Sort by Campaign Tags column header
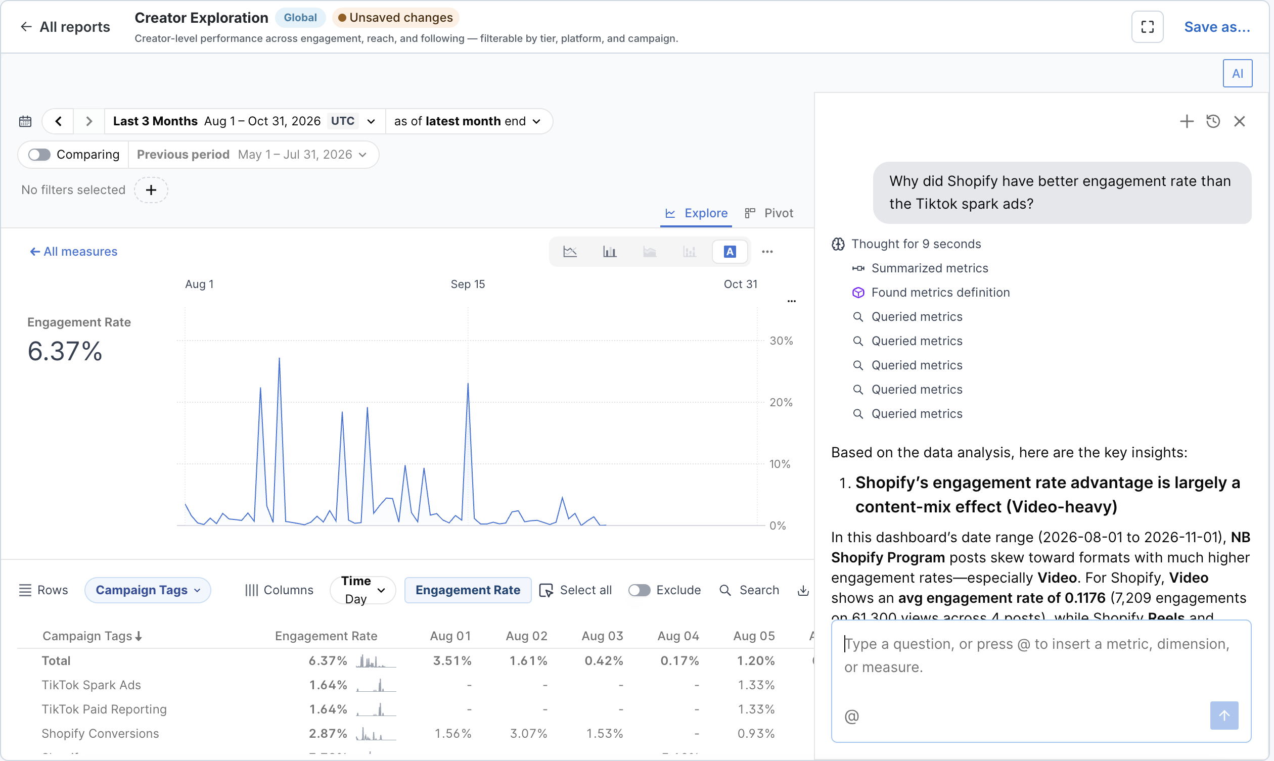The height and width of the screenshot is (761, 1274). (93, 636)
